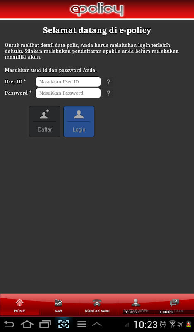Expand the up-chevron in navigation bar
Viewport: 194px width, 332px height.
[97, 324]
